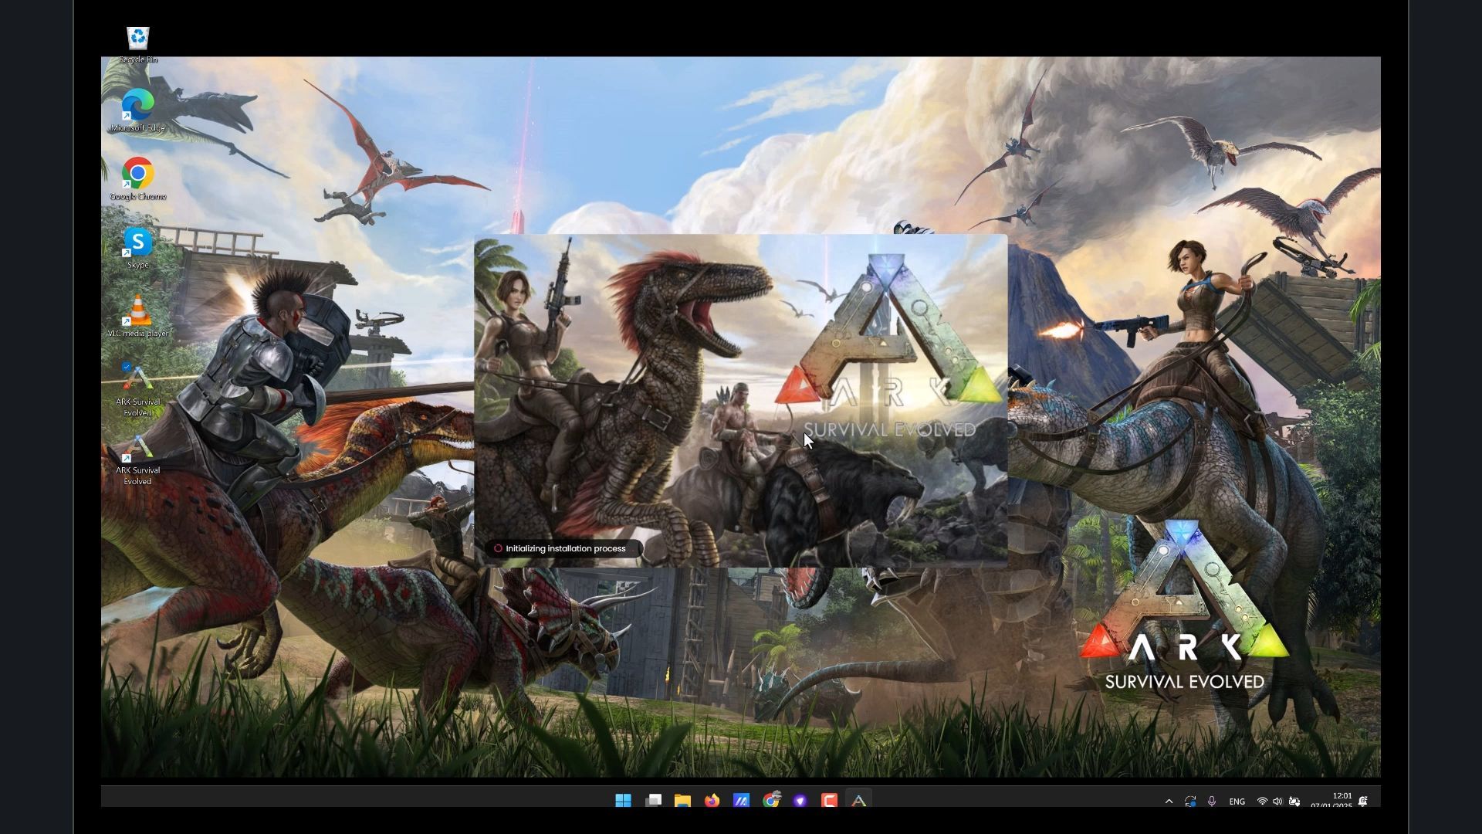1482x834 pixels.
Task: Click the 'Initializing installation process' status label
Action: [x=566, y=549]
